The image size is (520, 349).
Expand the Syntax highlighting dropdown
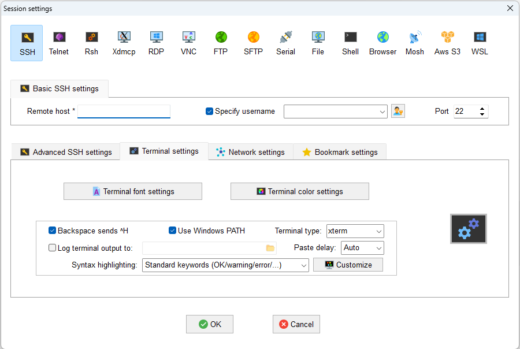tap(303, 265)
